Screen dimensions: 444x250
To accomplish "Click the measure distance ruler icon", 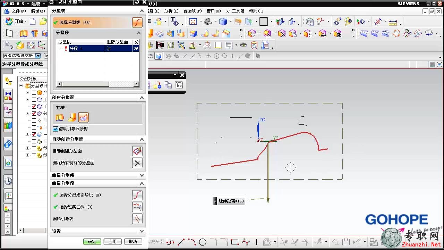I will 393,22.
